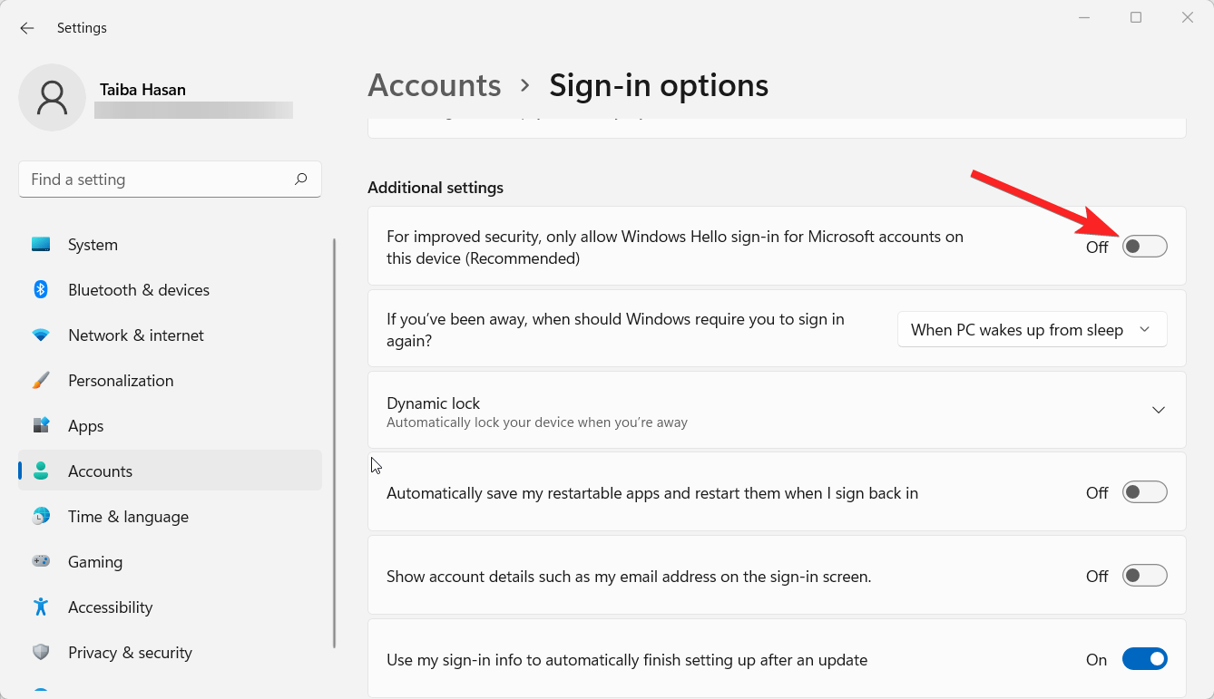
Task: Click the back arrow button
Action: [x=26, y=27]
